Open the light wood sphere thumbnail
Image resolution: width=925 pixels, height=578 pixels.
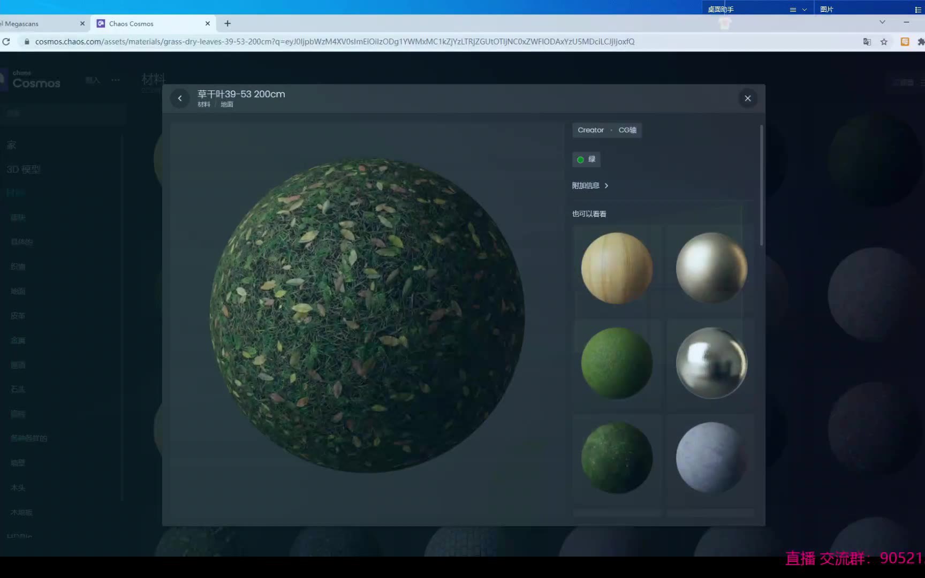[617, 268]
